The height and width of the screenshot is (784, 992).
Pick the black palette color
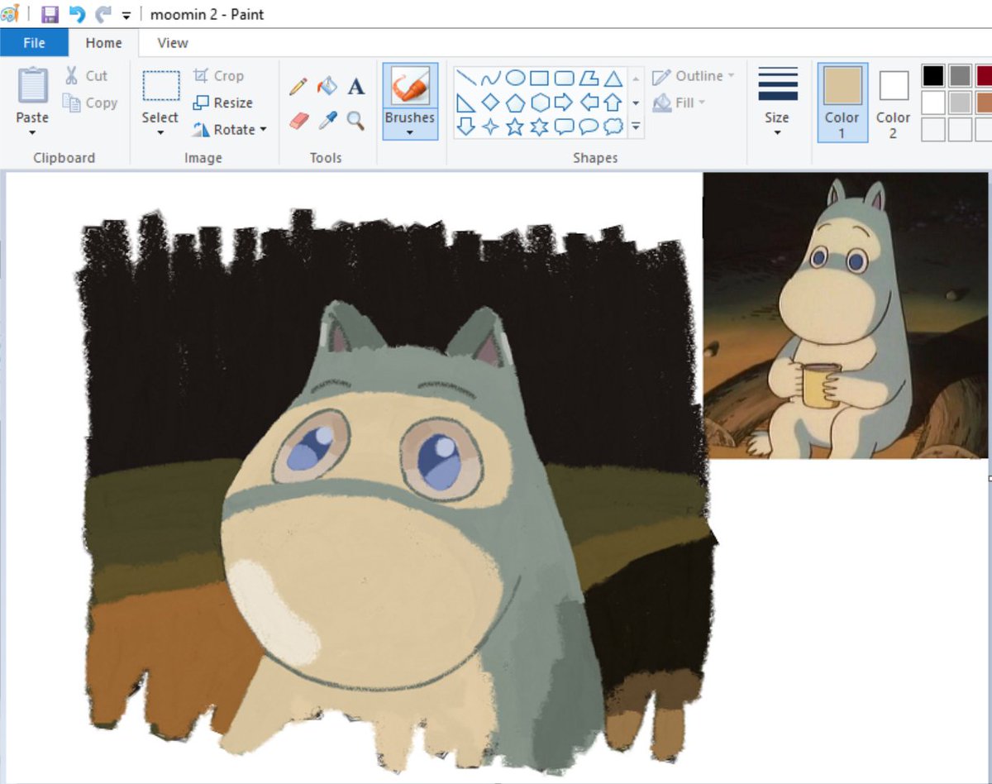pyautogui.click(x=933, y=76)
